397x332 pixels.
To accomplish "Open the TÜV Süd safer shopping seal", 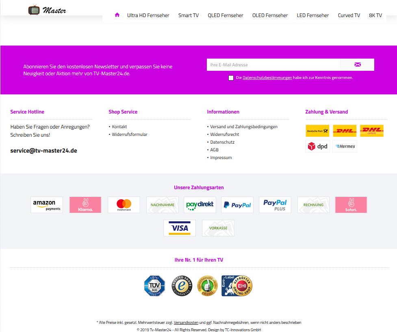I will [154, 286].
